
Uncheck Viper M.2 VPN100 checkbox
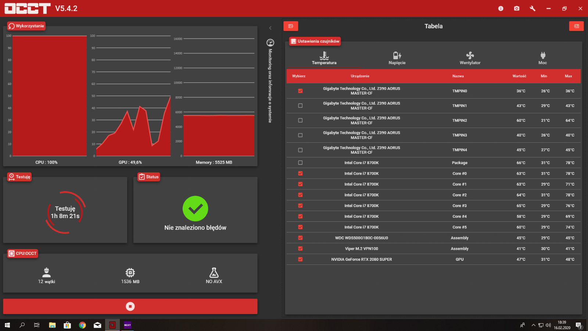[300, 249]
